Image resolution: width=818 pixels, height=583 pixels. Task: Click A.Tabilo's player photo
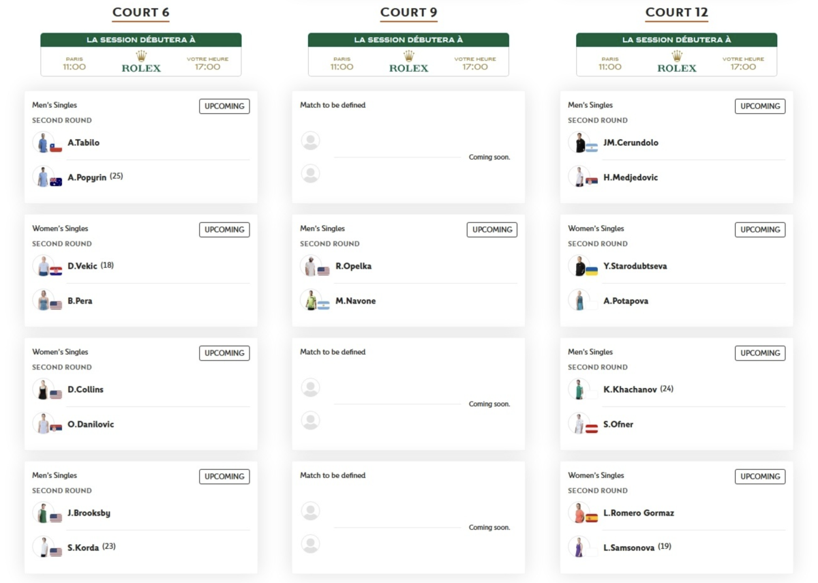43,142
